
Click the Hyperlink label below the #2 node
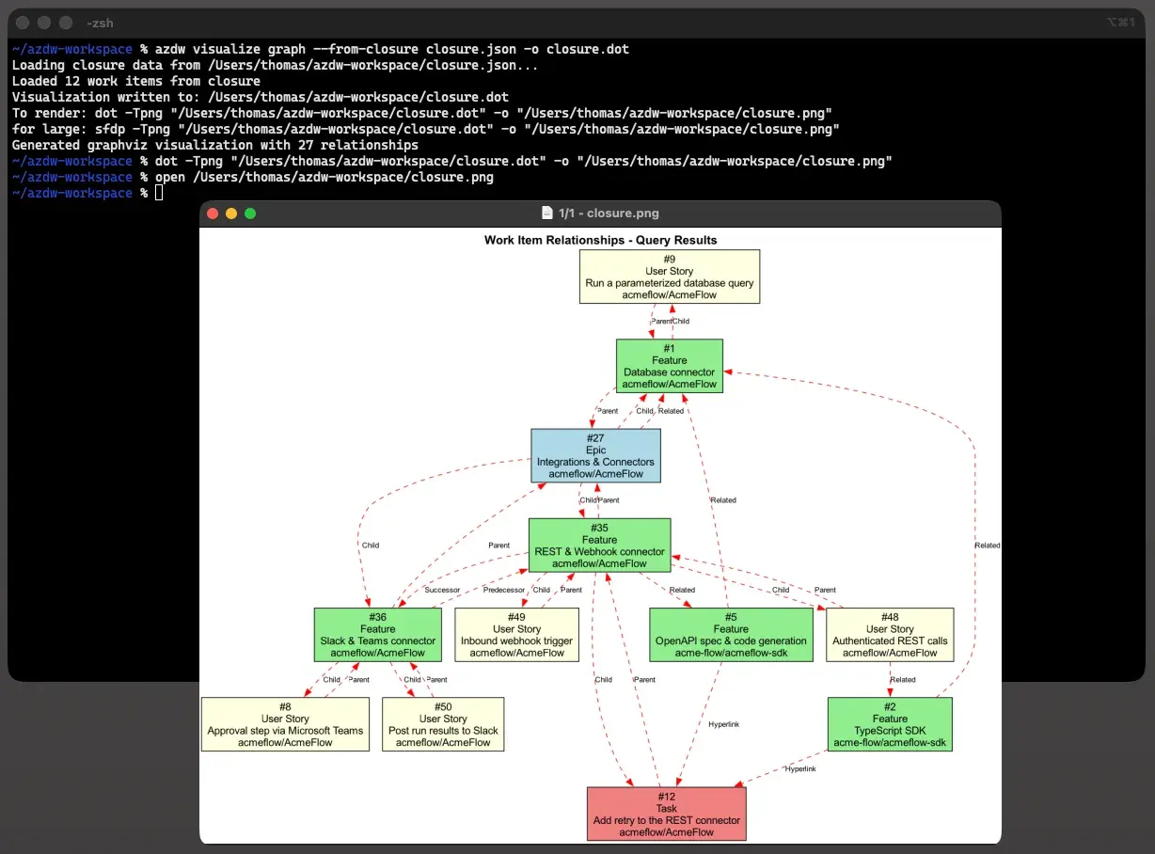pyautogui.click(x=800, y=768)
